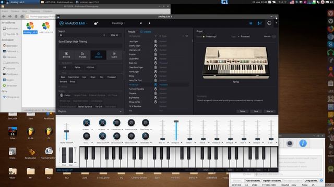This screenshot has height=187, width=334.
Task: Toggle the Experimental type filter tag
Action: (x=74, y=77)
